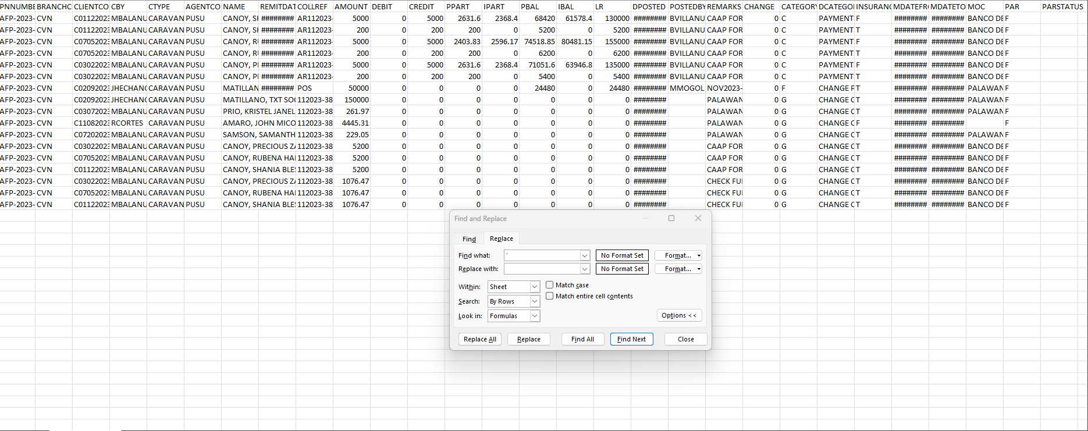This screenshot has width=1088, height=431.
Task: Open the Within dropdown set to Sheet
Action: click(x=535, y=287)
